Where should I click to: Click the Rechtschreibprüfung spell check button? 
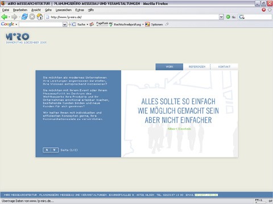tap(125, 24)
